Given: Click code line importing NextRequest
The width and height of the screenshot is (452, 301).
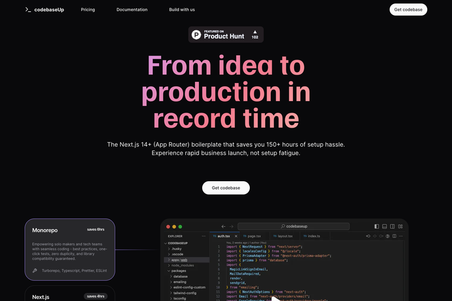Looking at the screenshot, I should coord(264,247).
